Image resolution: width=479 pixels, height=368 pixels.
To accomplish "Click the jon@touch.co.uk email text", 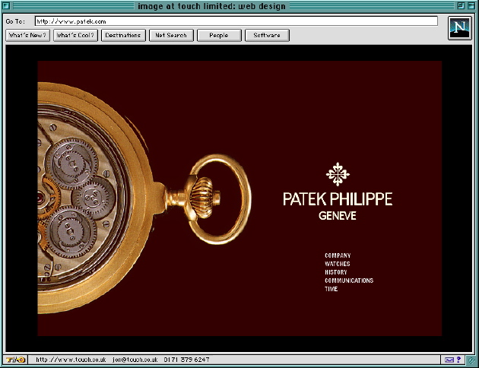I will (x=135, y=360).
